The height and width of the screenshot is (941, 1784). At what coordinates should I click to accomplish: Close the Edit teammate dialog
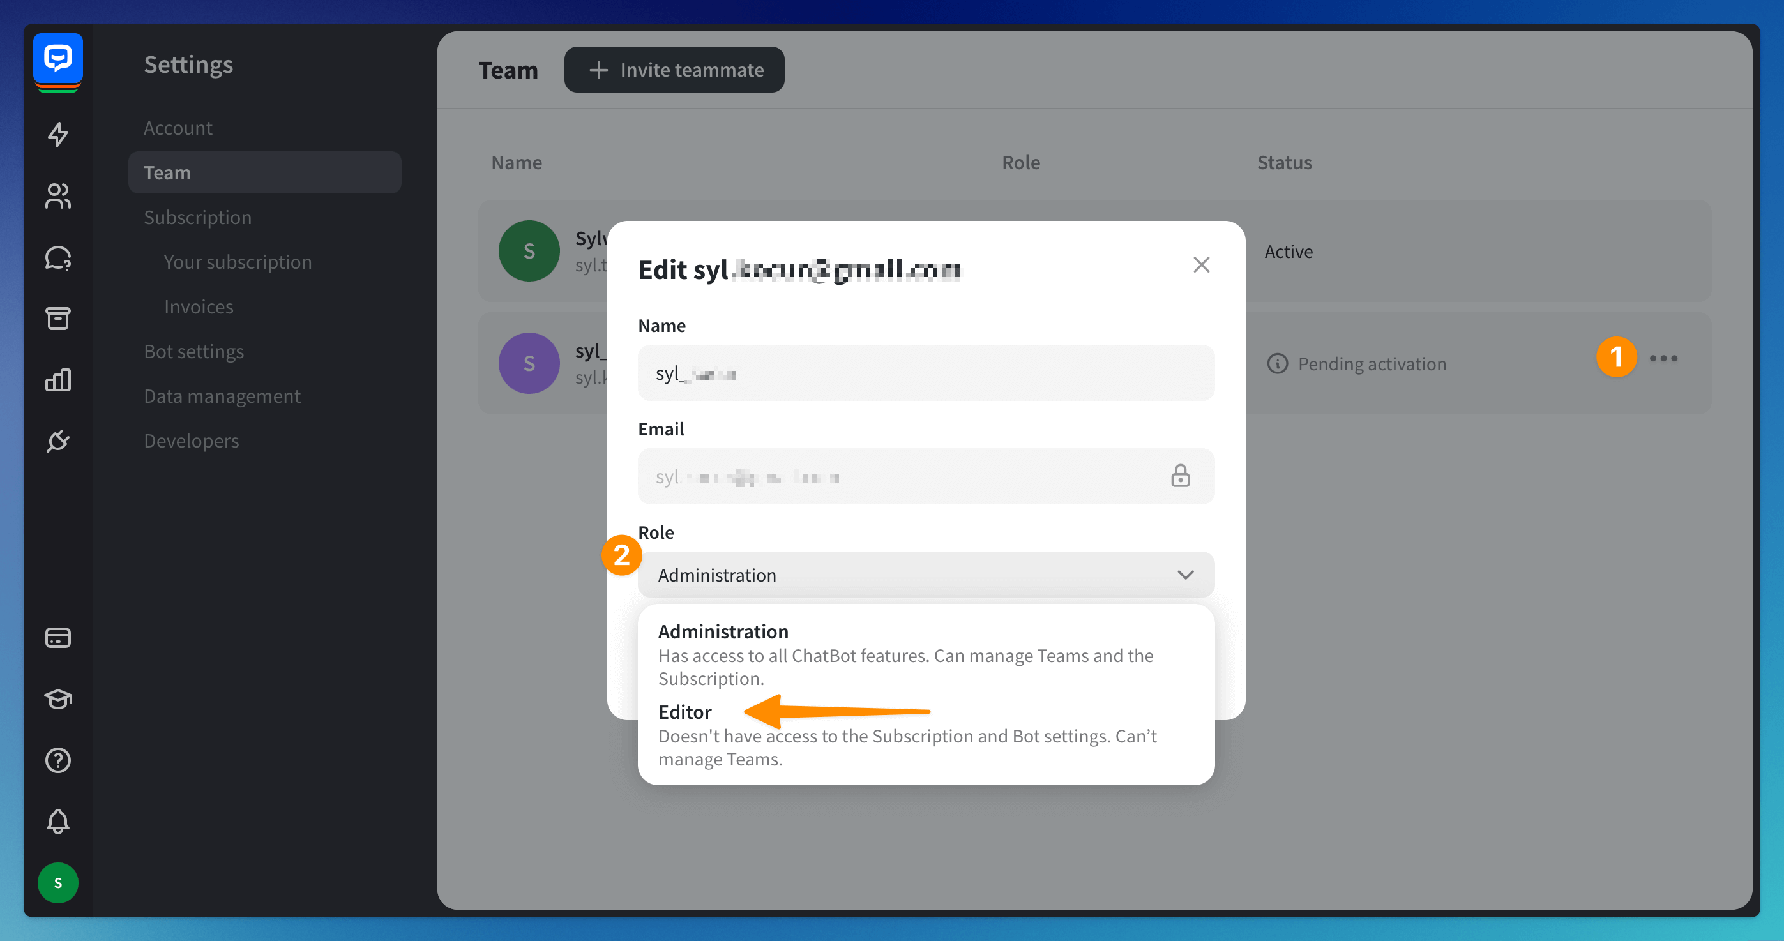[1201, 264]
